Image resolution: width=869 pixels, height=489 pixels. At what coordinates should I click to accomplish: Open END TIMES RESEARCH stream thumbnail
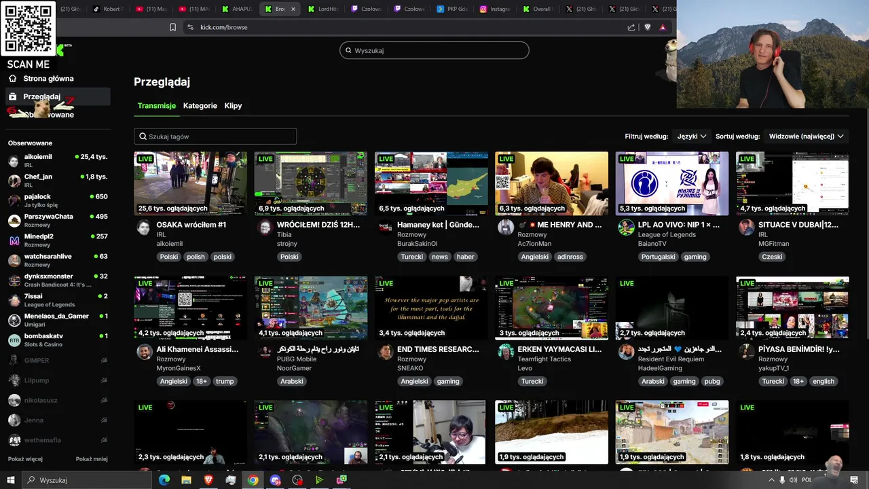431,308
